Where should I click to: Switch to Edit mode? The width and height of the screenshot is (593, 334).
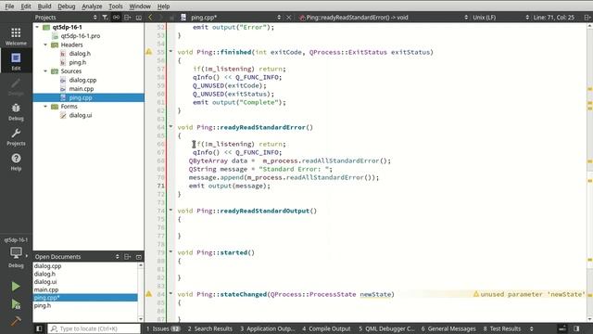pos(16,61)
